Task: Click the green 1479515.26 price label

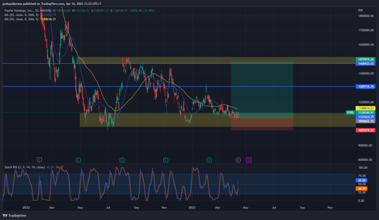Action: point(365,59)
